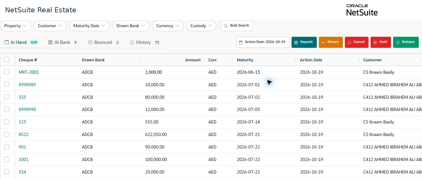Click the red Hold button
This screenshot has width=422, height=179.
tap(381, 42)
